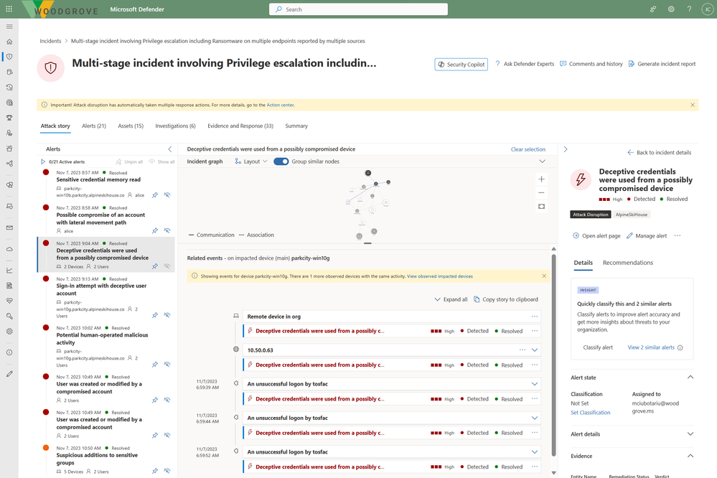Open the help question mark icon
This screenshot has width=717, height=478.
[689, 9]
